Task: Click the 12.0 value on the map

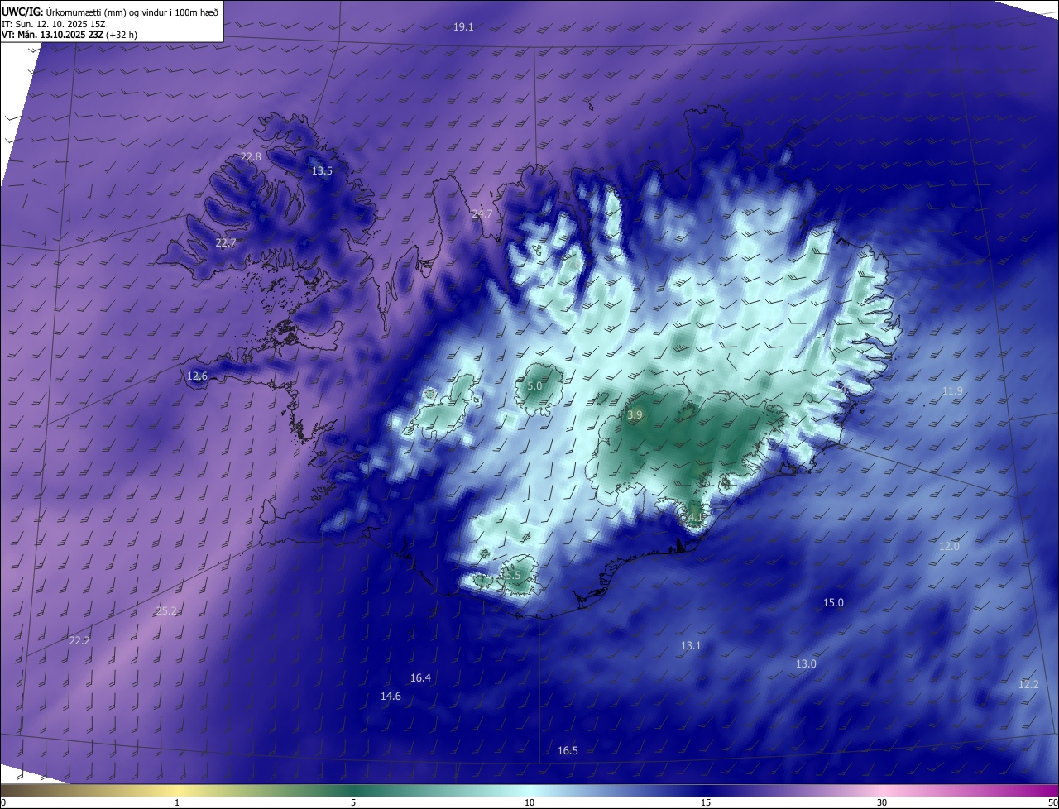Action: [949, 547]
